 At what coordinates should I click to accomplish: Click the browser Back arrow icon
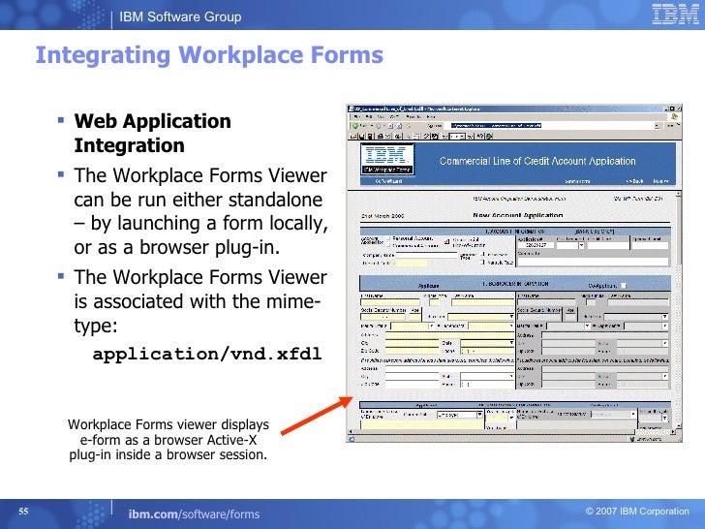point(355,126)
